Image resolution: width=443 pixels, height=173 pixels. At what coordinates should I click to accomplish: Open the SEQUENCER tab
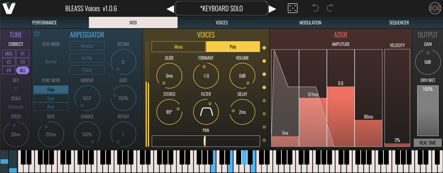click(399, 23)
